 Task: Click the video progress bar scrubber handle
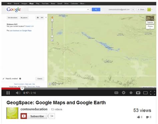(x=22, y=88)
